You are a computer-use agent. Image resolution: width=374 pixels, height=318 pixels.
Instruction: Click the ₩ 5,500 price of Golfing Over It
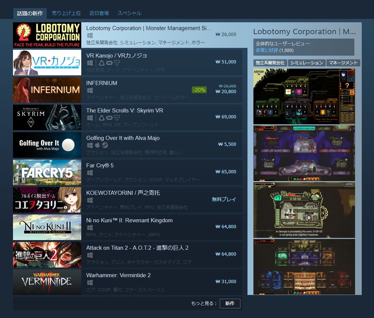click(x=227, y=144)
